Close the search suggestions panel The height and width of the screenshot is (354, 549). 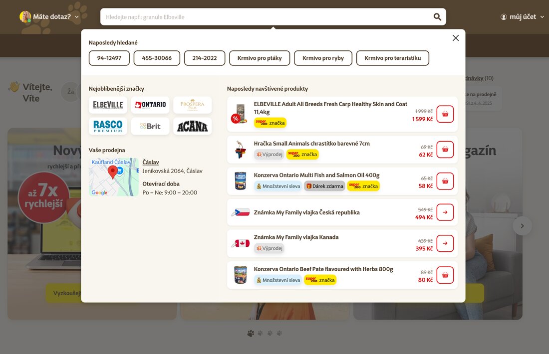pyautogui.click(x=455, y=38)
